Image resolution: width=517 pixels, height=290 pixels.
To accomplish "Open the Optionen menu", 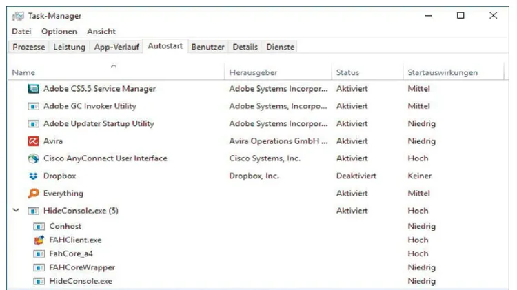I will 59,31.
